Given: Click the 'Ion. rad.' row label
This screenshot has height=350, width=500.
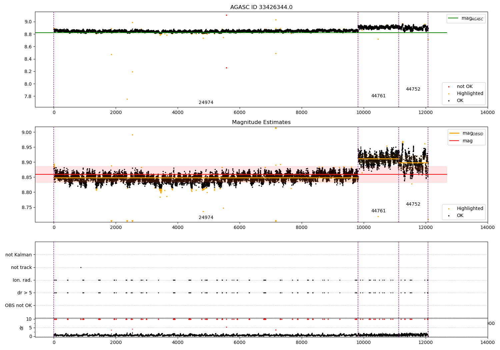Looking at the screenshot, I should click(22, 280).
